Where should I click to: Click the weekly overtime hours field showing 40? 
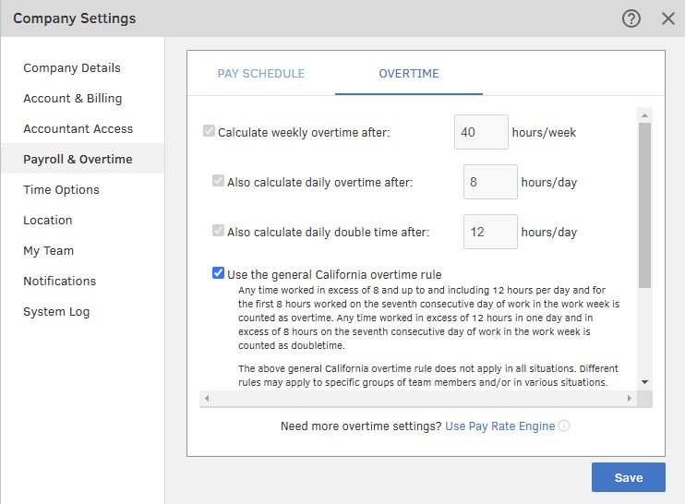[481, 132]
